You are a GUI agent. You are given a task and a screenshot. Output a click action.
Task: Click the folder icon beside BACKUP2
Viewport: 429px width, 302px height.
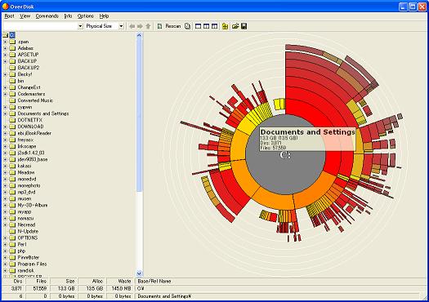click(x=12, y=68)
